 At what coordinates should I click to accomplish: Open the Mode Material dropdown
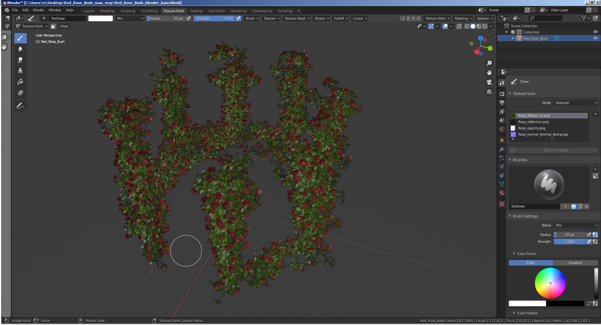[576, 103]
